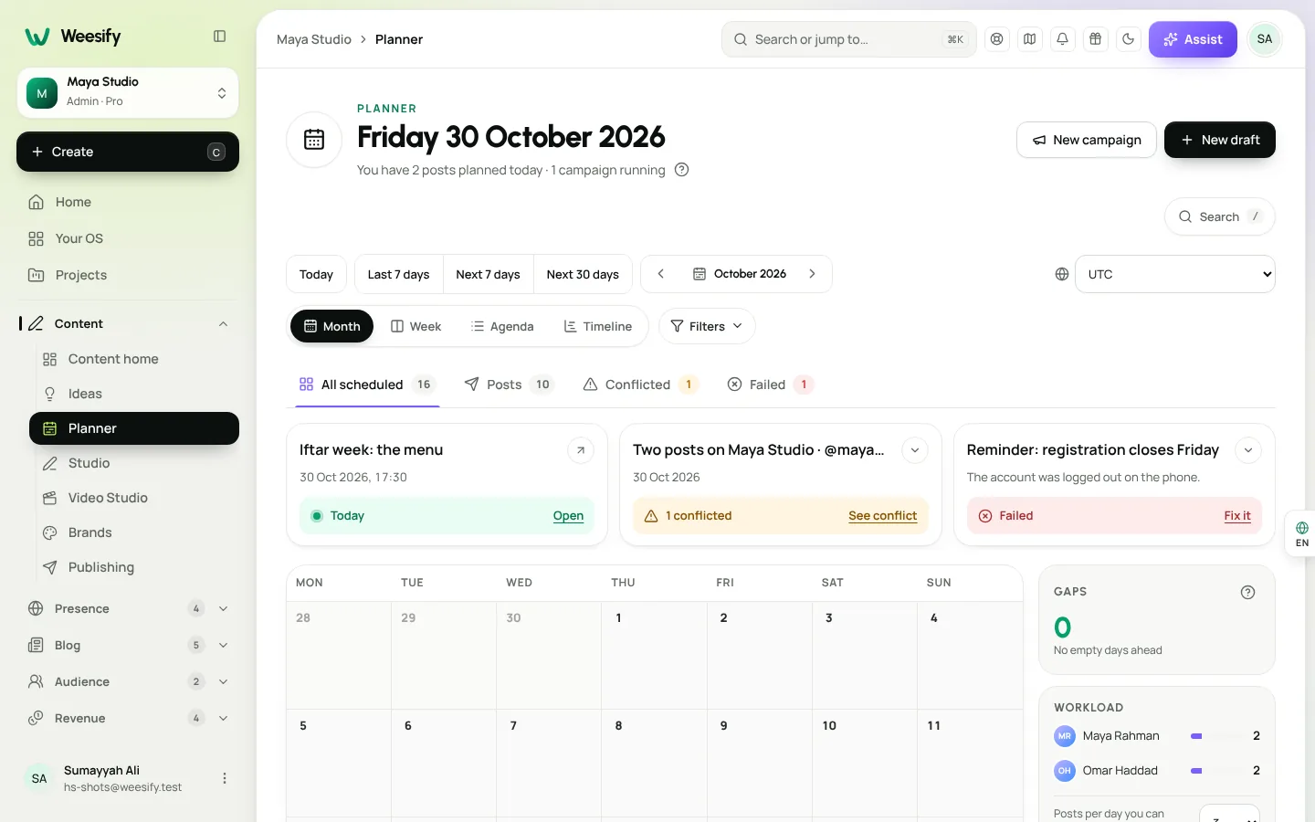Click the New campaign button
Viewport: 1315px width, 822px height.
pos(1087,140)
